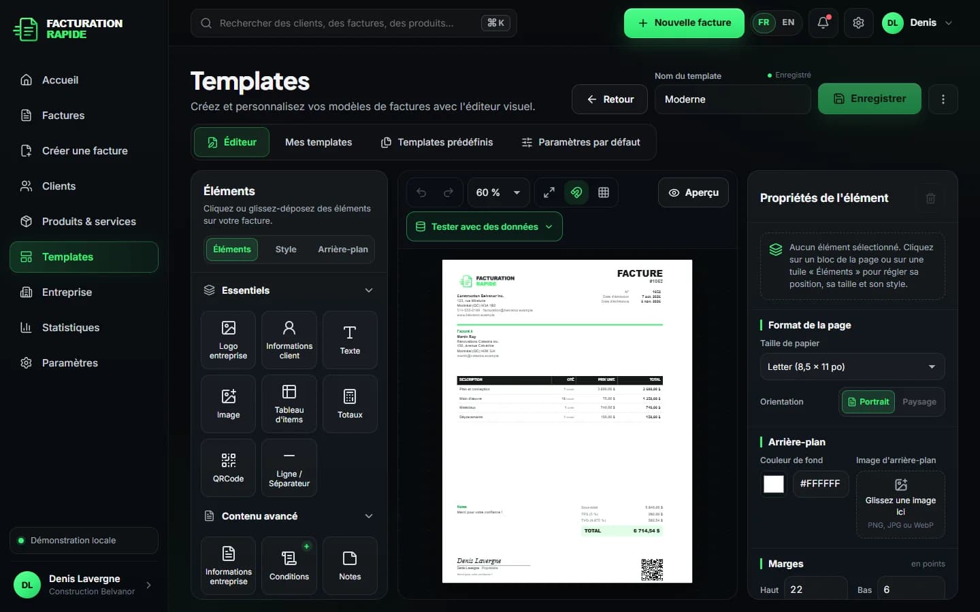Collapse the Essentiels section
This screenshot has height=612, width=980.
coord(369,290)
